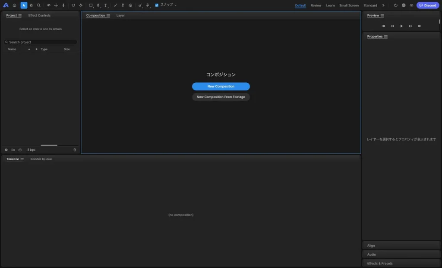Open the Discord button
The height and width of the screenshot is (268, 442).
tap(428, 5)
